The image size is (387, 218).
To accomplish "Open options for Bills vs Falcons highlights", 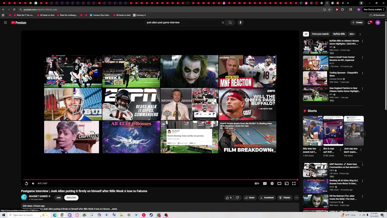I will tap(362, 41).
